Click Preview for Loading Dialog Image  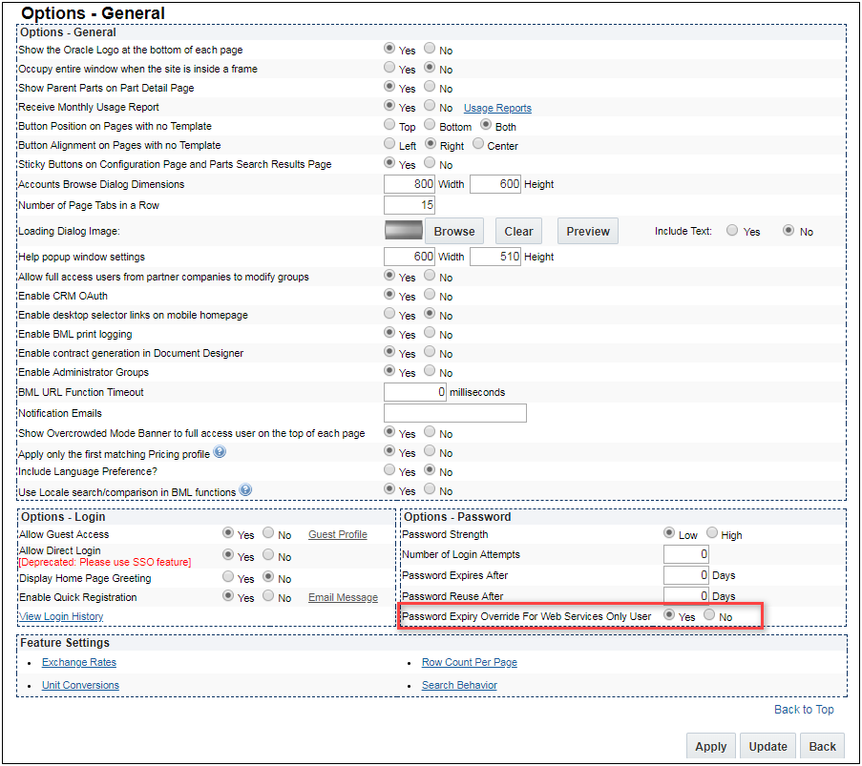click(588, 231)
